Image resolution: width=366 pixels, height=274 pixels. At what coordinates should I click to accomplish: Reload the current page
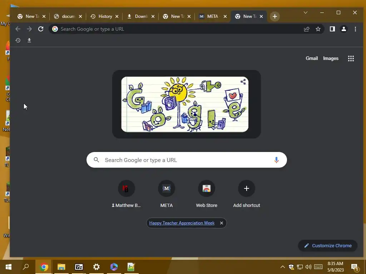coord(41,29)
